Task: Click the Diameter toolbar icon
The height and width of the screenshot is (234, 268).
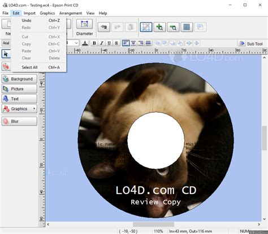Action: click(x=84, y=24)
